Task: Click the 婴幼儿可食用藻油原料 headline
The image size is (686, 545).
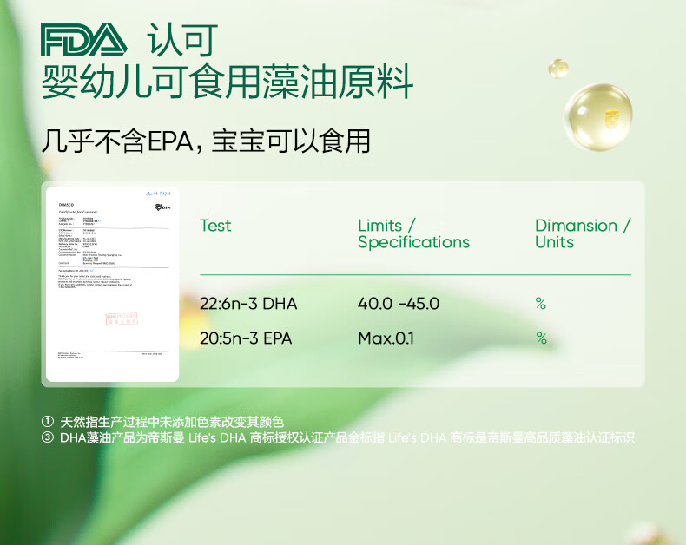Action: coord(227,82)
